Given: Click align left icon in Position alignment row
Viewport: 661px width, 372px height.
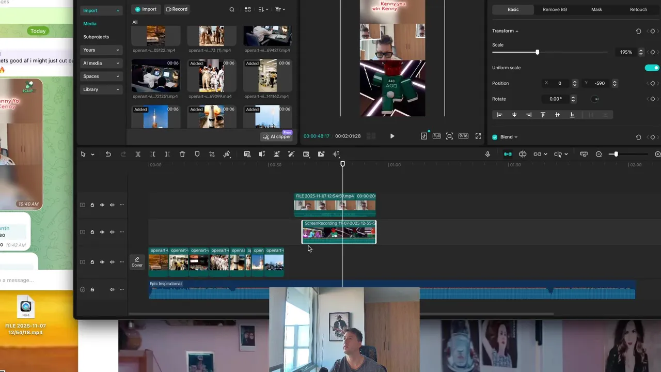Looking at the screenshot, I should pyautogui.click(x=499, y=115).
